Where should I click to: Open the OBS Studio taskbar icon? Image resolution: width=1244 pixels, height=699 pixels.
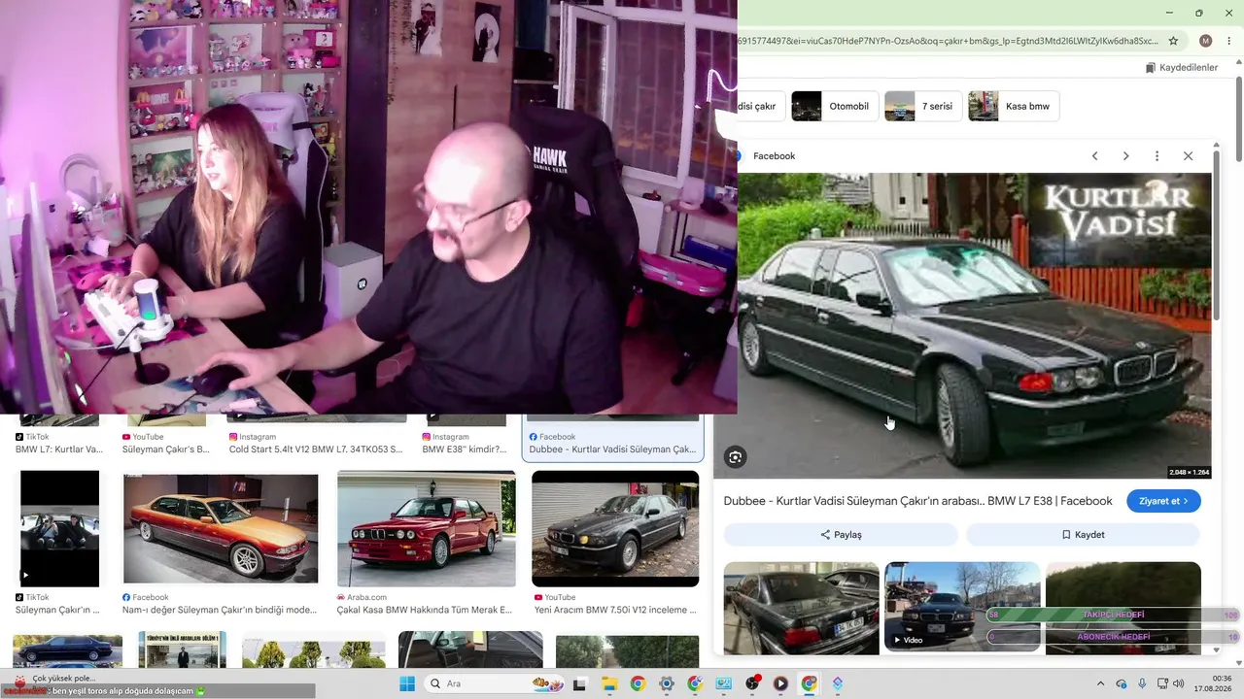pyautogui.click(x=752, y=683)
